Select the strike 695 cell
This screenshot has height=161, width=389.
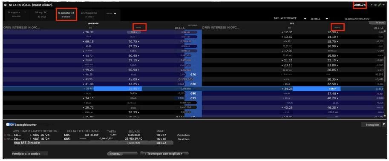point(193,98)
